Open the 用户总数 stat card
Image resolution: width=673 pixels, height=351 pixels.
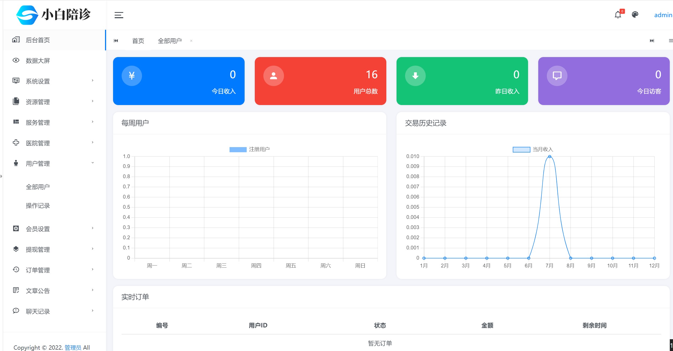pyautogui.click(x=320, y=81)
